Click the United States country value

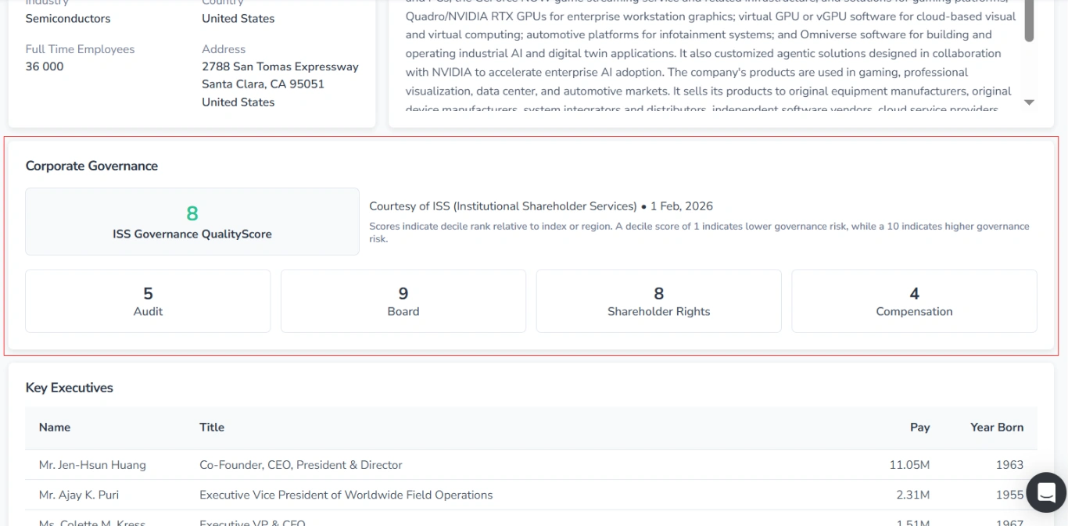tap(238, 18)
